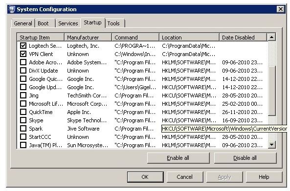Viewport: 290px width, 191px height.
Task: Click the System Configuration title bar icon
Action: coord(12,9)
